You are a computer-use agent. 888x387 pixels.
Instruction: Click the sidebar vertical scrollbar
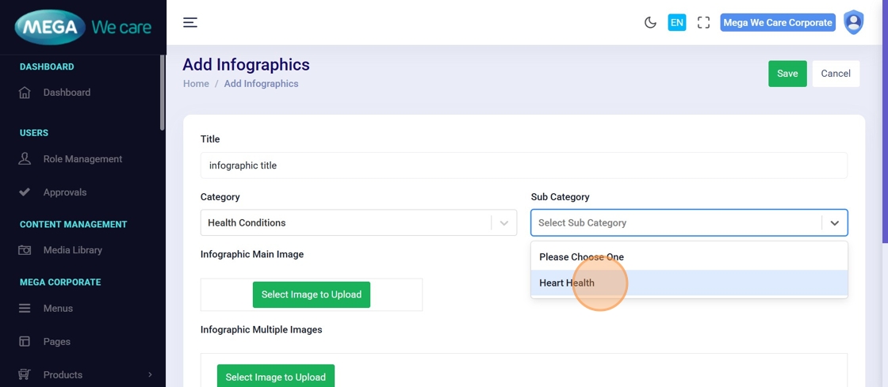click(x=163, y=91)
